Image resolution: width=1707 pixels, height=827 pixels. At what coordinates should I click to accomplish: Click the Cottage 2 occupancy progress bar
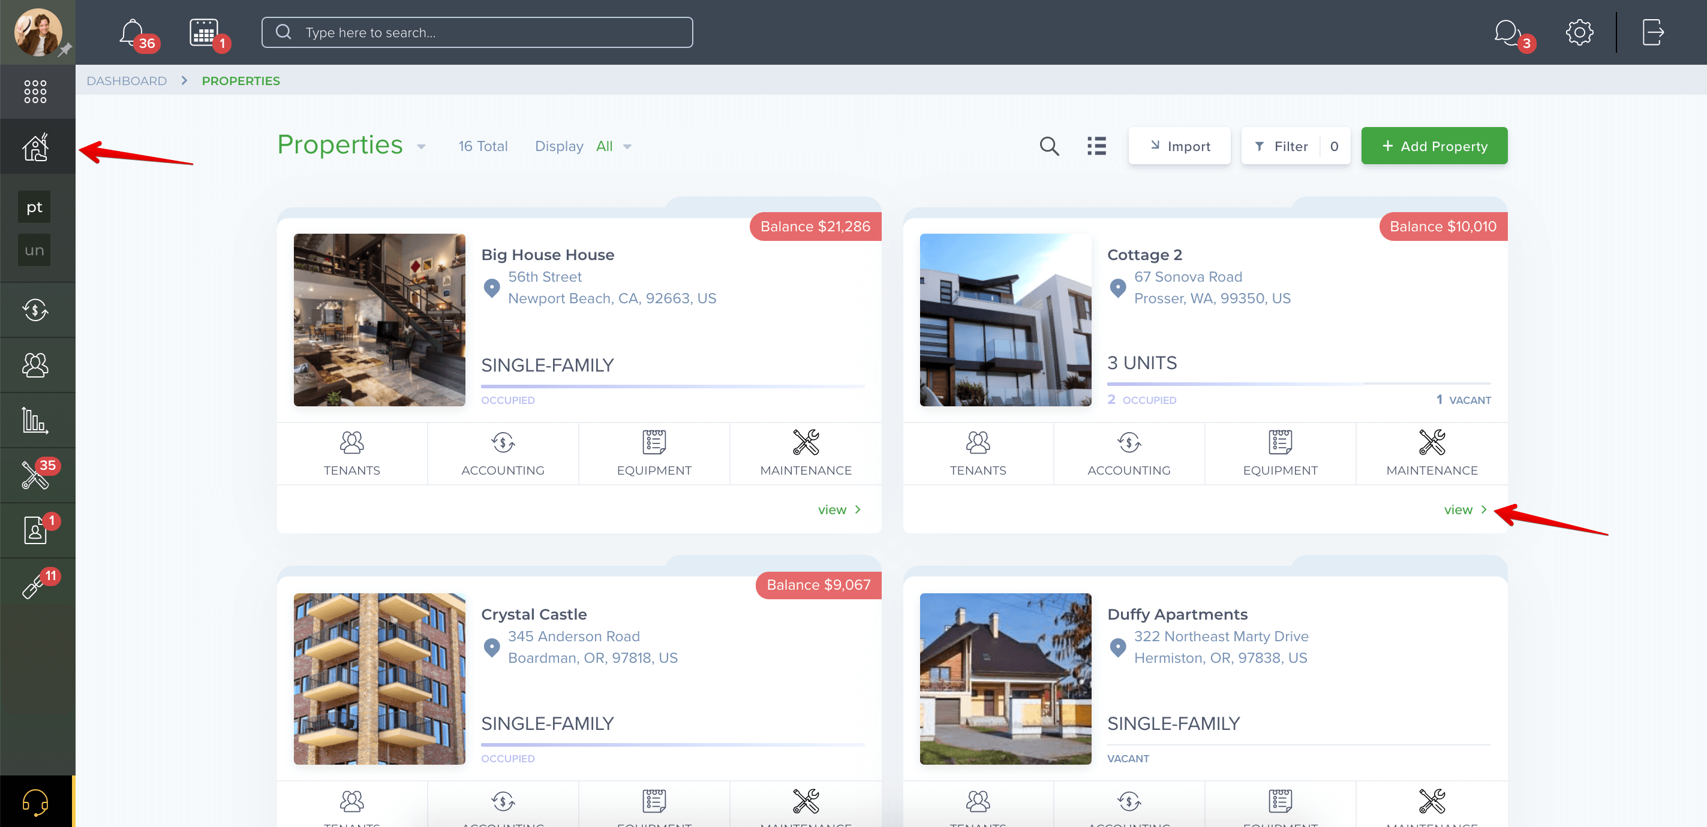(x=1299, y=384)
